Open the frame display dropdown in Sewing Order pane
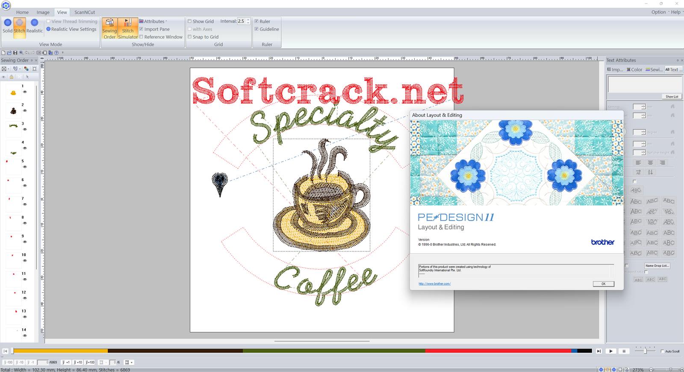This screenshot has width=684, height=372. 8,69
